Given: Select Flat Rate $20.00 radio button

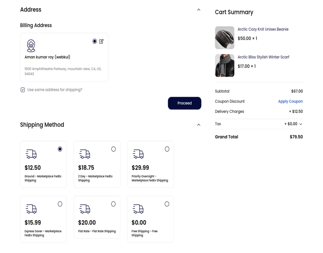Looking at the screenshot, I should (113, 204).
